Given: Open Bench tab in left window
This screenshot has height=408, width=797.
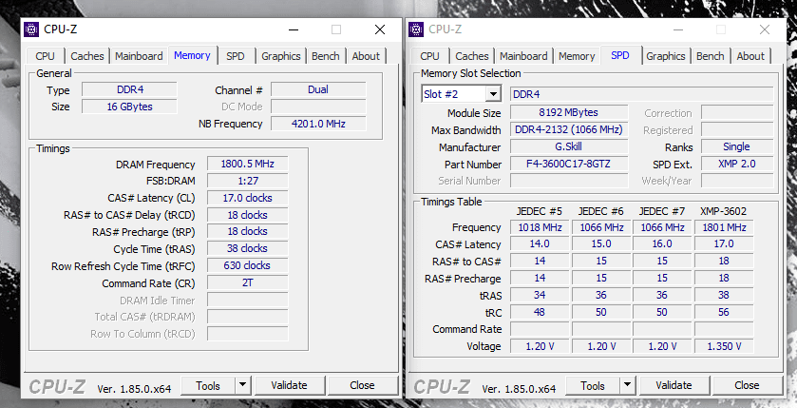Looking at the screenshot, I should [x=325, y=56].
